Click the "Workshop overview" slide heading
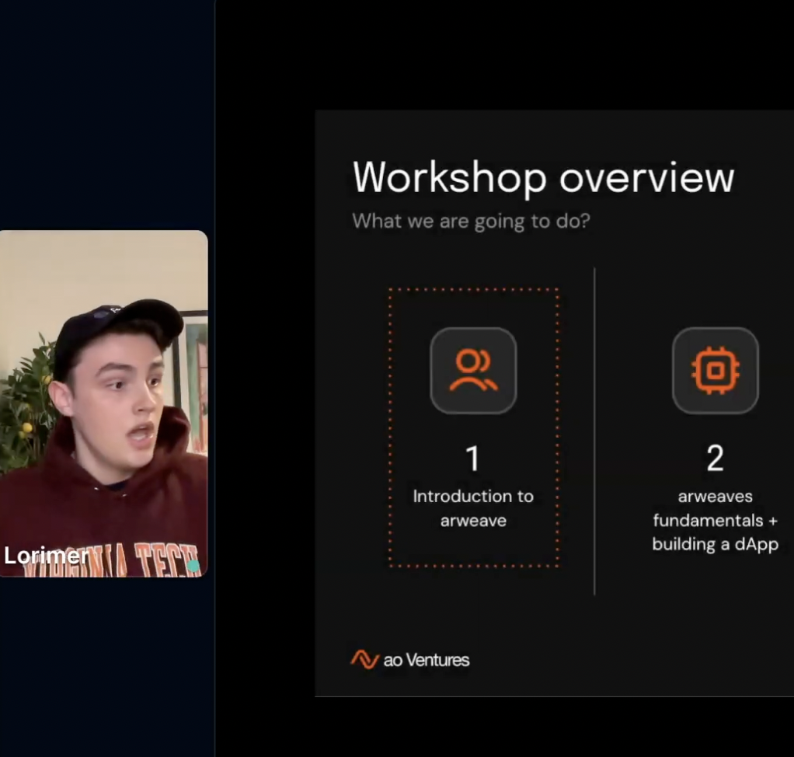 [x=542, y=177]
